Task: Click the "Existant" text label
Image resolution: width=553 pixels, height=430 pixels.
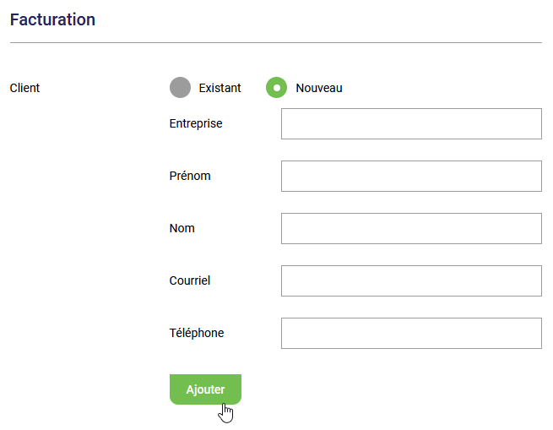Action: tap(220, 88)
